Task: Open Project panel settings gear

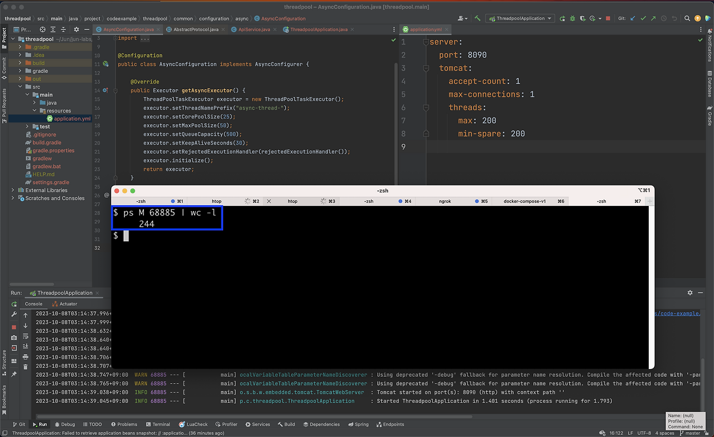Action: pyautogui.click(x=77, y=30)
